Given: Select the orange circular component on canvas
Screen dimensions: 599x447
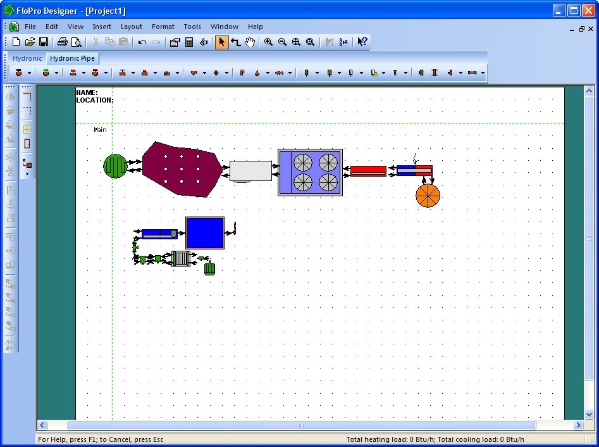Looking at the screenshot, I should click(x=428, y=196).
